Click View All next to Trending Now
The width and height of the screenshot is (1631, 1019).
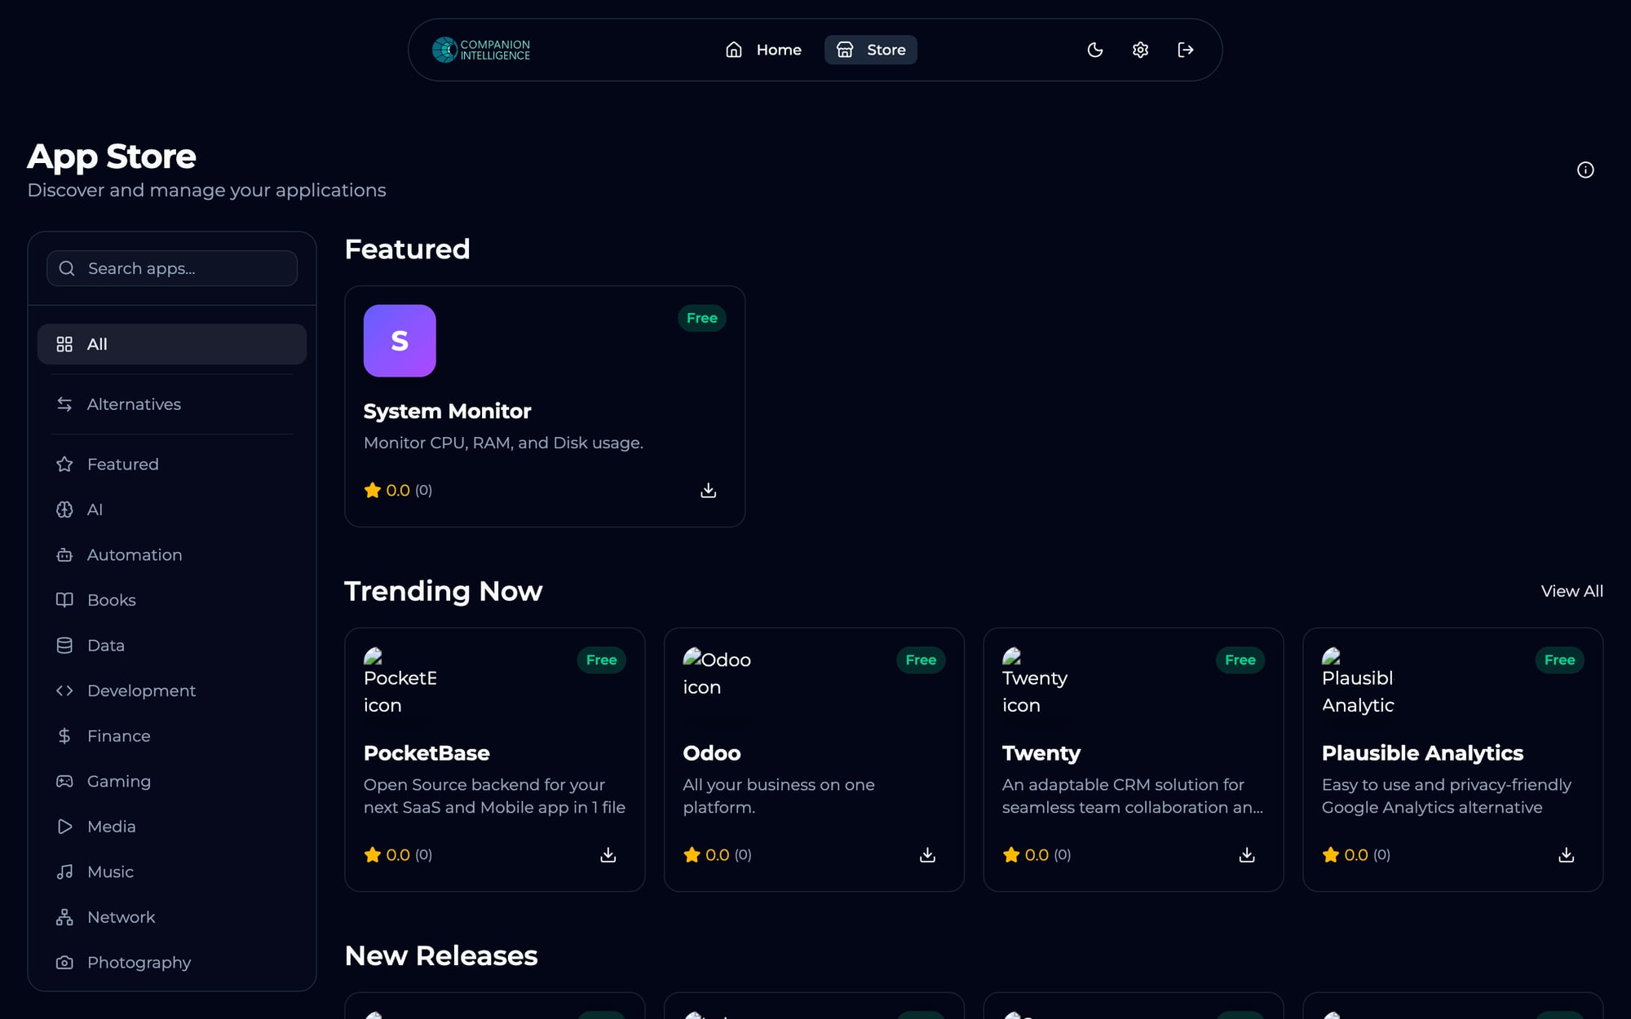1571,591
